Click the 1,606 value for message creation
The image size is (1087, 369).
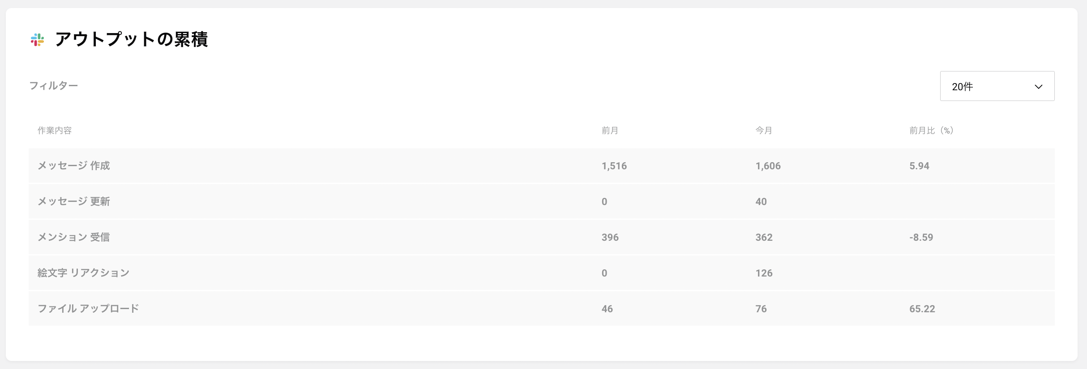[768, 166]
